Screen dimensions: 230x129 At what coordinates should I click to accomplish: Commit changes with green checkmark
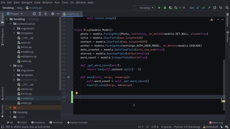click(204, 8)
